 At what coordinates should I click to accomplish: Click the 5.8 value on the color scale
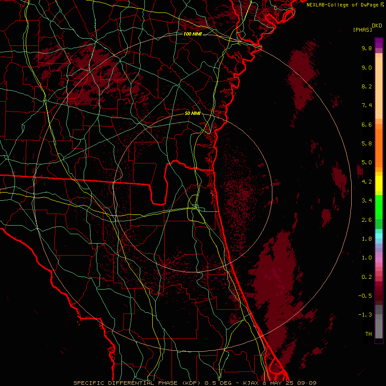(367, 144)
